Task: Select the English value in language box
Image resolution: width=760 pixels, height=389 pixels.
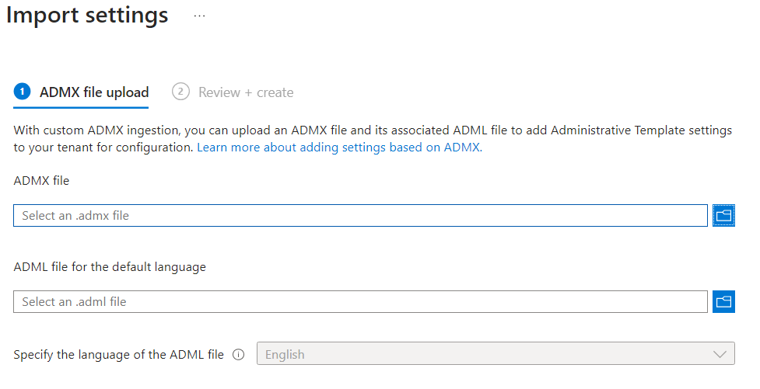Action: click(x=285, y=355)
